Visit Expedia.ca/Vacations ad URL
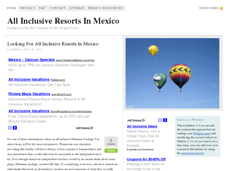The image size is (228, 171). coord(140,149)
